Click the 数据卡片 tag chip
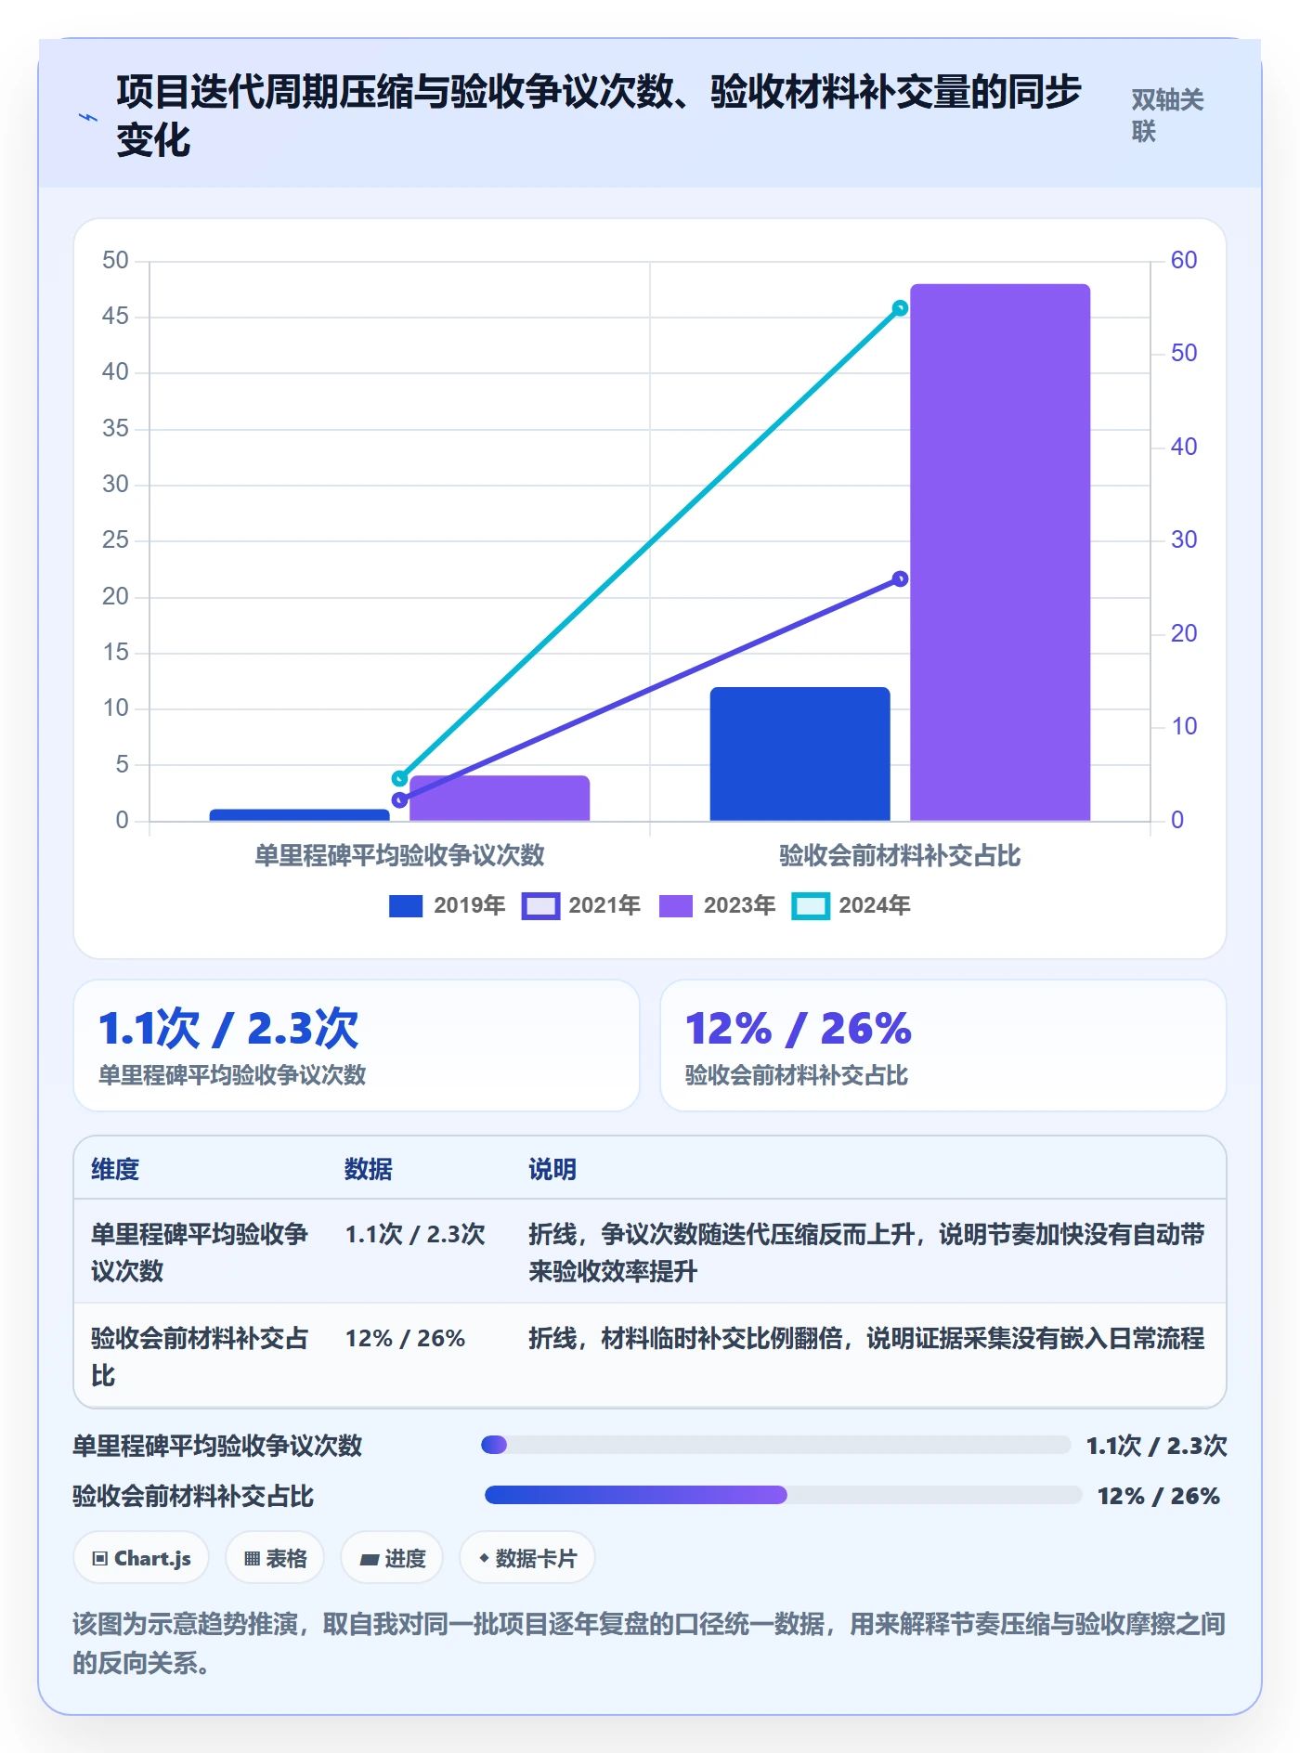Screen dimensions: 1300x1753 click(527, 1557)
